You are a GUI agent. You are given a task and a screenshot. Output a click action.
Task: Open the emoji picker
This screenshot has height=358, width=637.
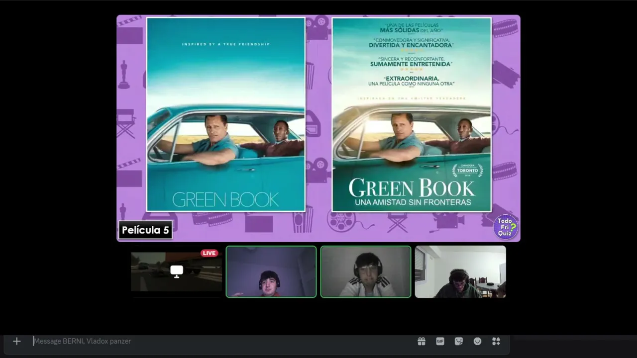click(477, 341)
